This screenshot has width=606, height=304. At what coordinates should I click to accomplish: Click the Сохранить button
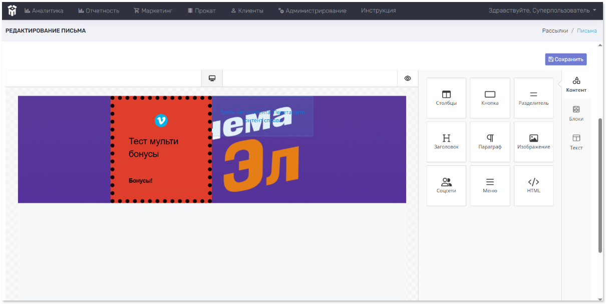[566, 59]
